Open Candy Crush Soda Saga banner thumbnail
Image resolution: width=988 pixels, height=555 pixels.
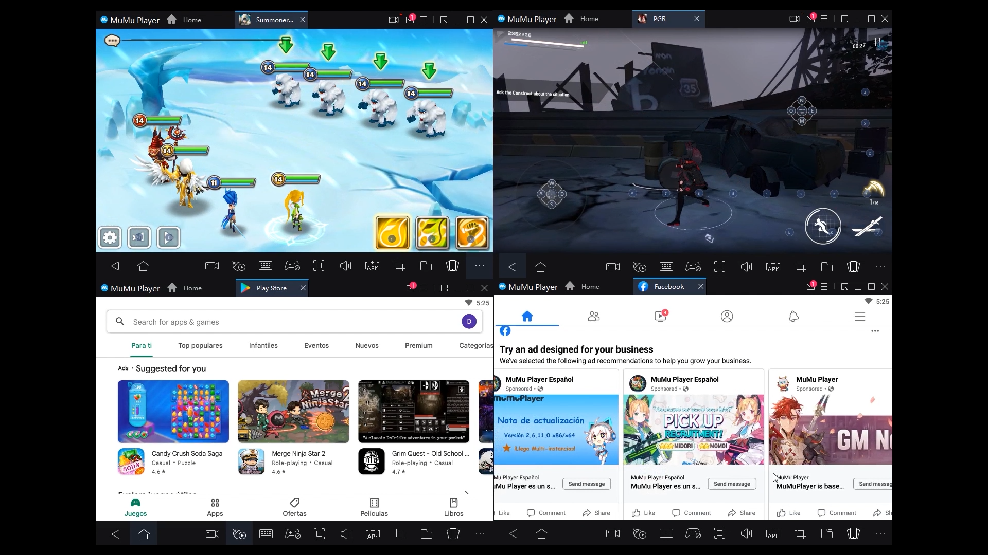pos(173,412)
